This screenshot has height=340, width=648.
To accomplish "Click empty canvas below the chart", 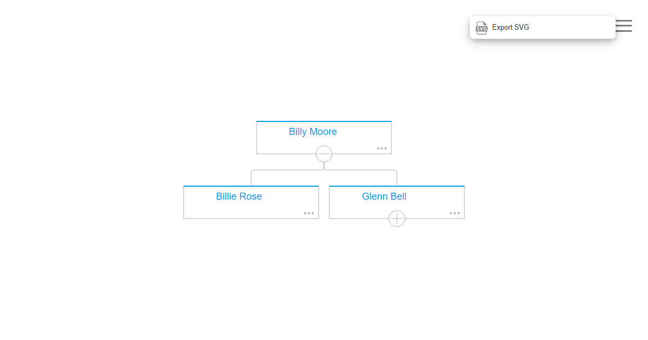I will [x=324, y=281].
